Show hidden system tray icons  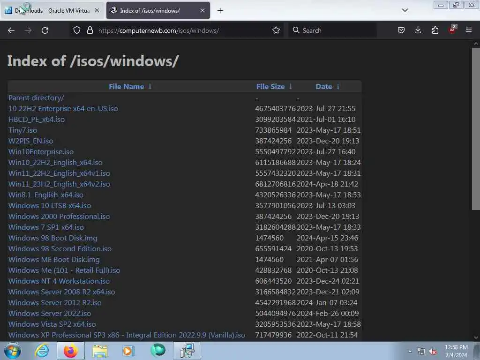click(x=410, y=351)
